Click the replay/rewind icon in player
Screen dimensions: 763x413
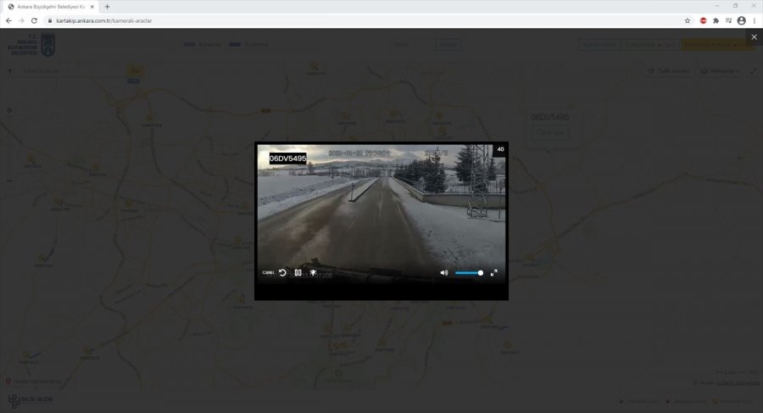point(282,273)
